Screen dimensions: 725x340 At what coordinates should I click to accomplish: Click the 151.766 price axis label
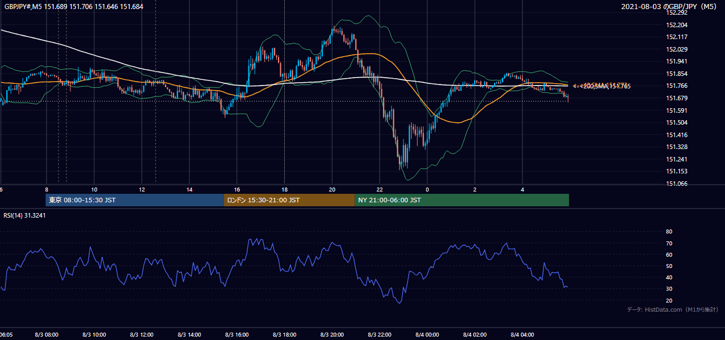[x=677, y=86]
